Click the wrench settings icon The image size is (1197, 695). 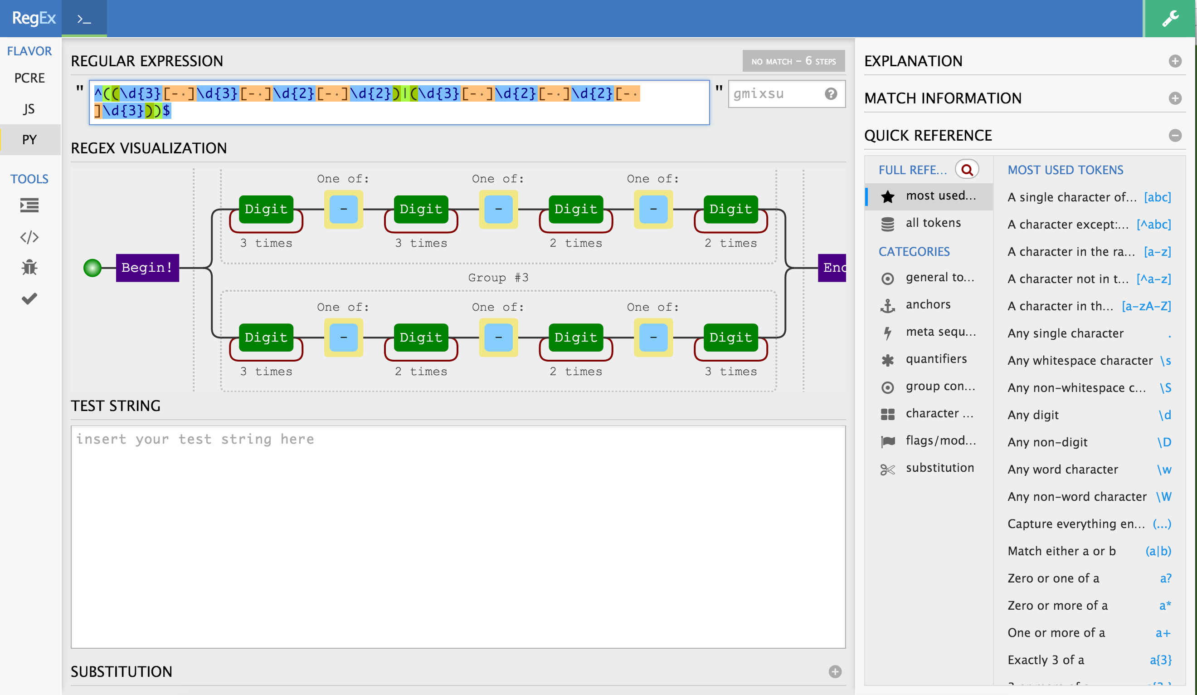point(1169,19)
